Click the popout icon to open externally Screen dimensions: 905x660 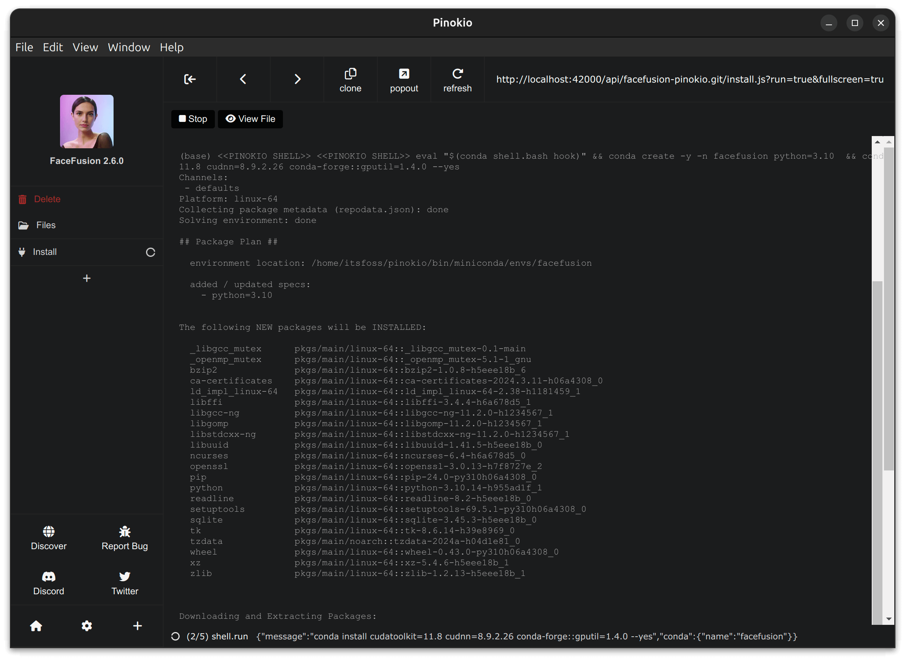pyautogui.click(x=404, y=79)
